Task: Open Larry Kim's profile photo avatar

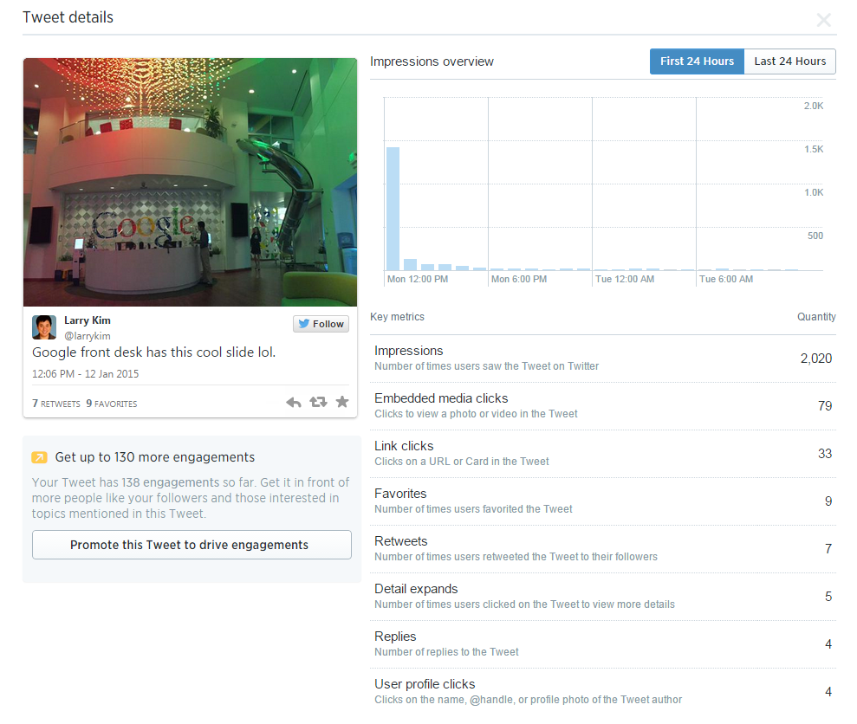Action: coord(44,327)
